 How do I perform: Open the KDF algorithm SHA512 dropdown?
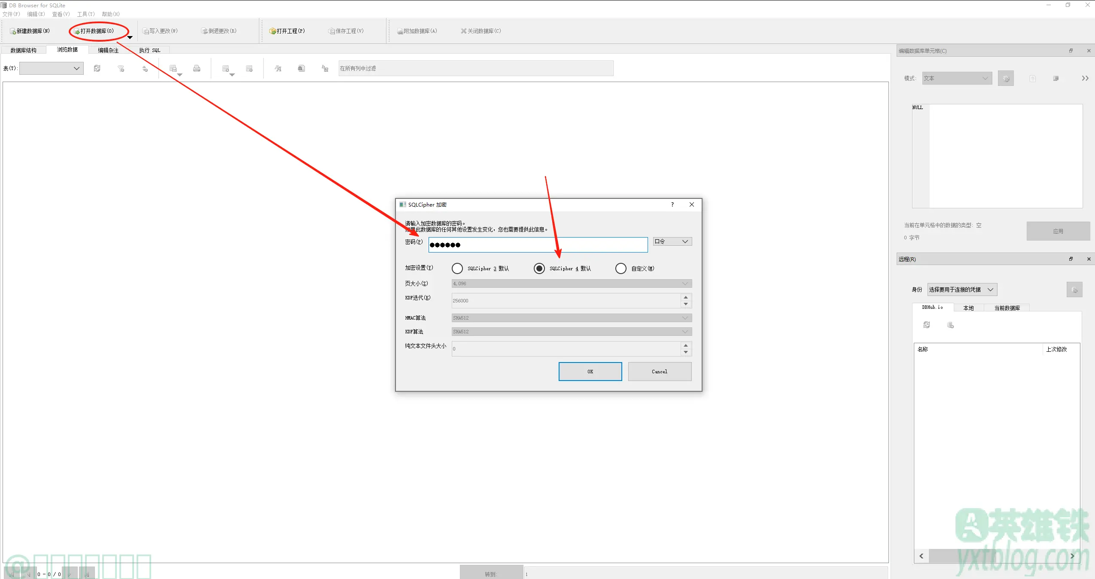[572, 332]
